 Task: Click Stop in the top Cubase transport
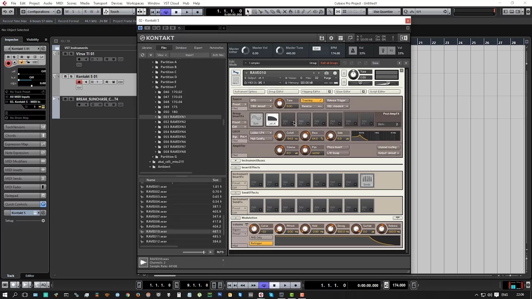click(176, 12)
